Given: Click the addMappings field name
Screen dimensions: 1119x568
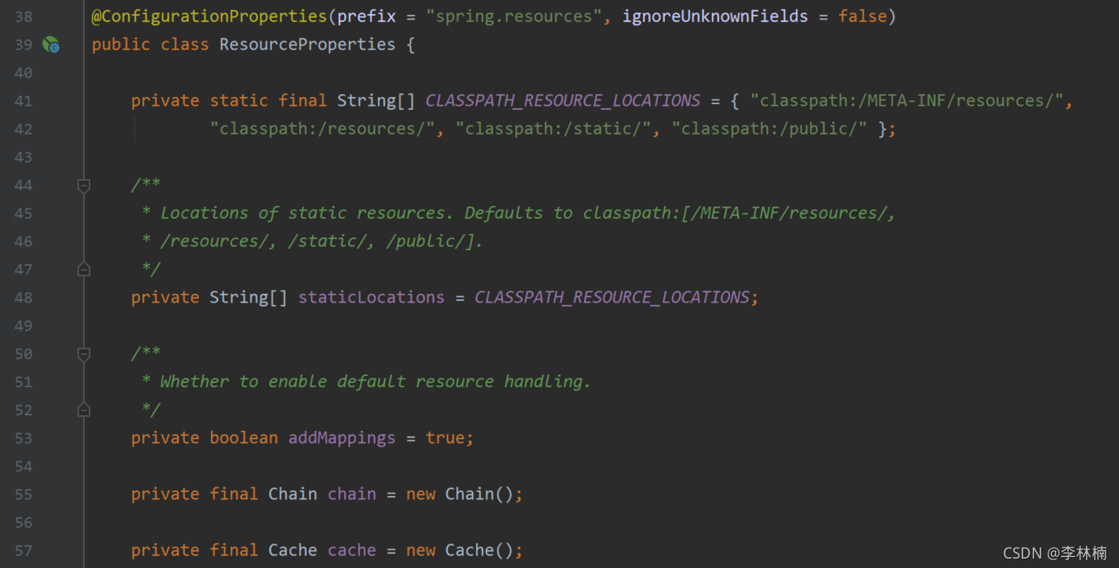Looking at the screenshot, I should 342,438.
